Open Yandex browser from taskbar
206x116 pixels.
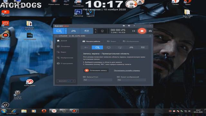[x=54, y=111]
